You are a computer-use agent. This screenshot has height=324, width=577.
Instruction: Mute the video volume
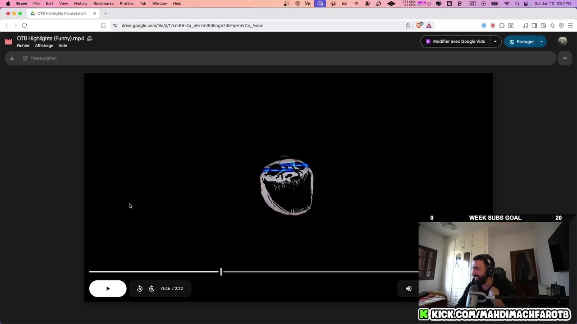pos(408,288)
